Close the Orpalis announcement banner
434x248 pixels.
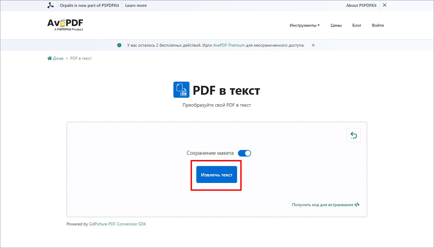point(385,5)
